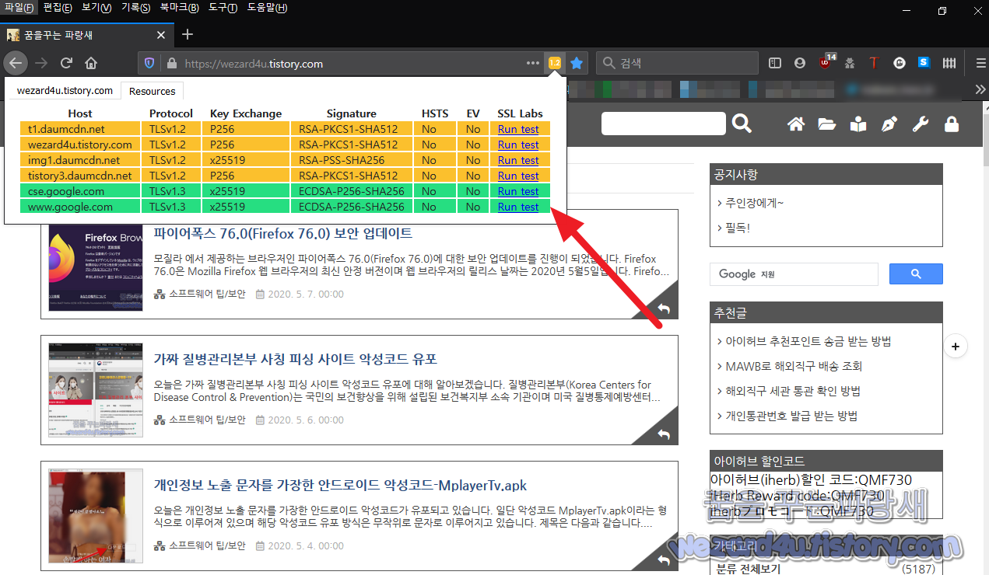This screenshot has width=989, height=575.
Task: Open the 가짜 질병관리본부 피싱 사이트 post
Action: point(295,359)
